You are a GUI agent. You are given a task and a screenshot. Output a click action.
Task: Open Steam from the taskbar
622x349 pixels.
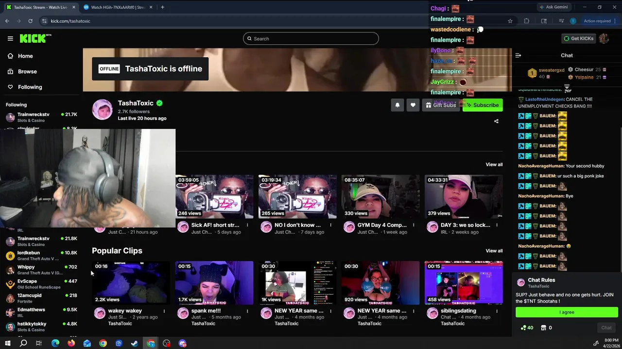point(135,343)
